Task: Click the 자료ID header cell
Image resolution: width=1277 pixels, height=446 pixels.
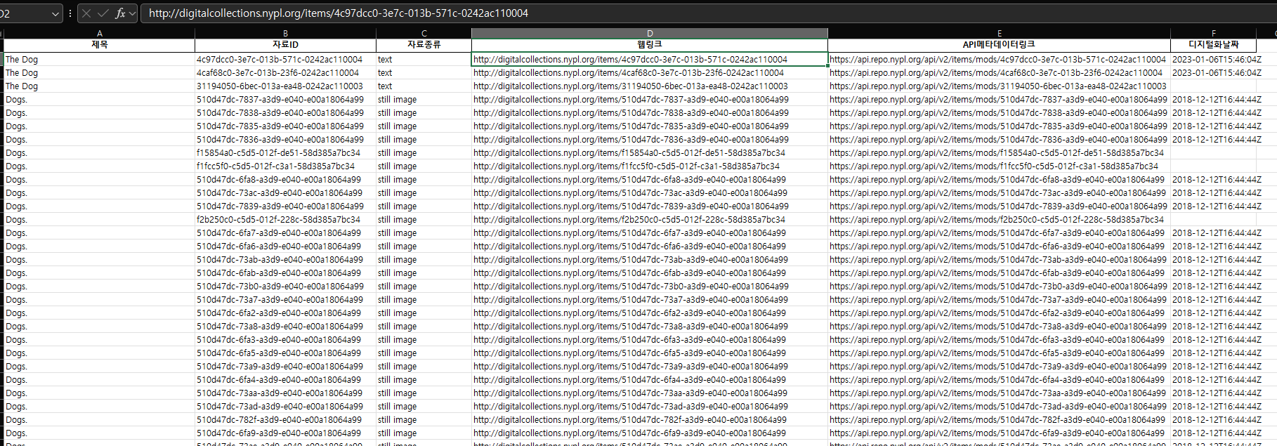Action: pyautogui.click(x=285, y=45)
